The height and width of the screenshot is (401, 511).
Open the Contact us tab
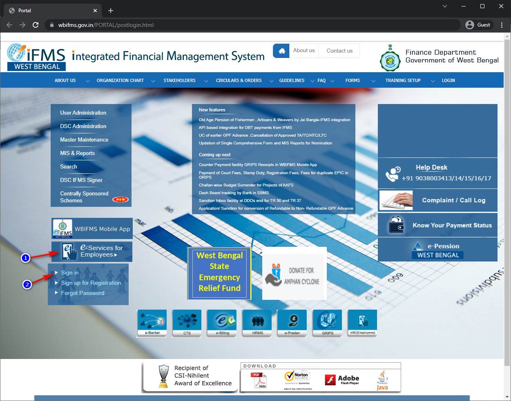coord(339,51)
